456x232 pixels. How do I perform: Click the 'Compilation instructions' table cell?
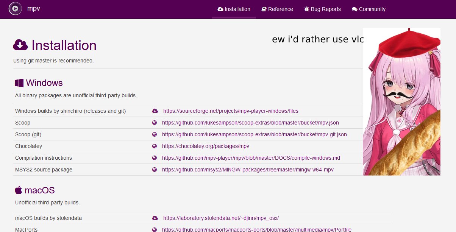[x=44, y=158]
